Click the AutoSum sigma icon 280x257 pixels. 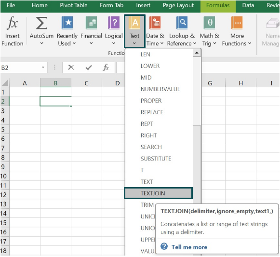tap(41, 23)
